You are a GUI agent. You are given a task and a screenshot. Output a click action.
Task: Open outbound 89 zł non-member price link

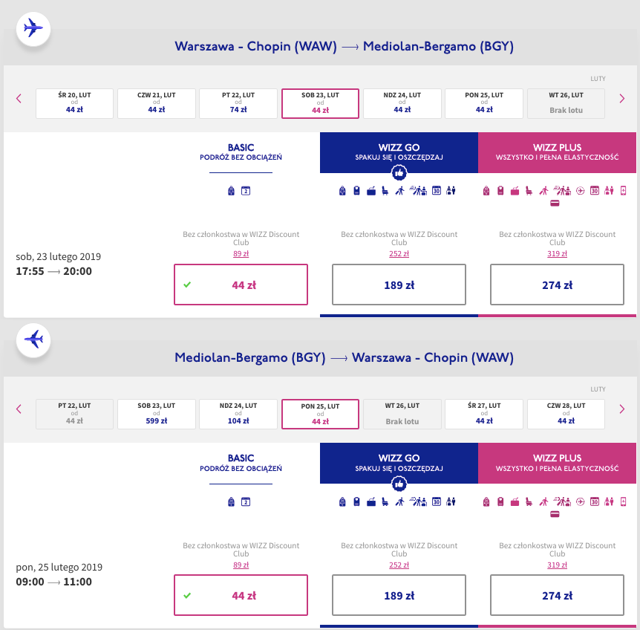tap(241, 253)
